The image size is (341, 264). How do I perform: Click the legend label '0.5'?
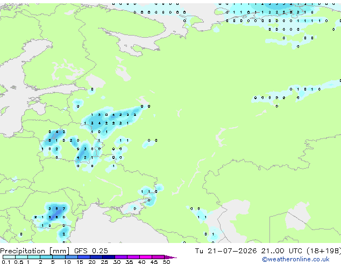pos(18,262)
